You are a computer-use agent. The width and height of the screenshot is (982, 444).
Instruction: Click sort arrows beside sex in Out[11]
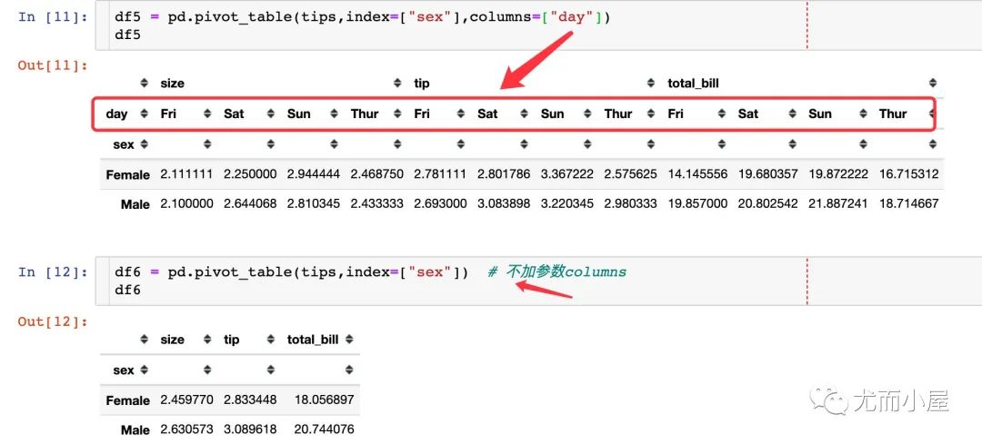(x=144, y=144)
